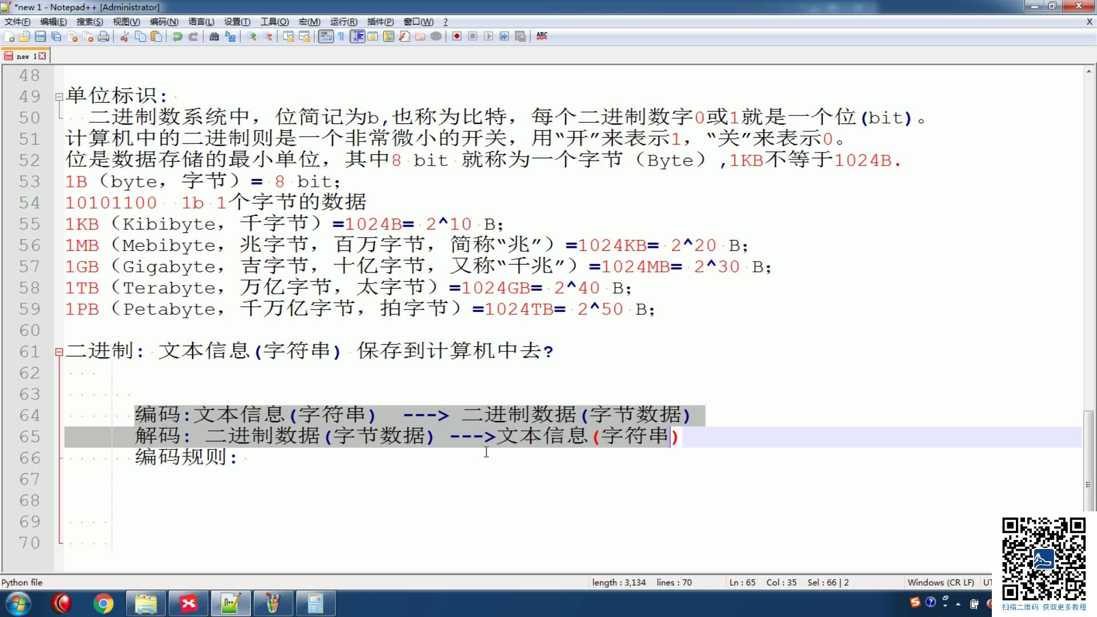
Task: Click the Zoom in toolbar icon
Action: [x=251, y=37]
